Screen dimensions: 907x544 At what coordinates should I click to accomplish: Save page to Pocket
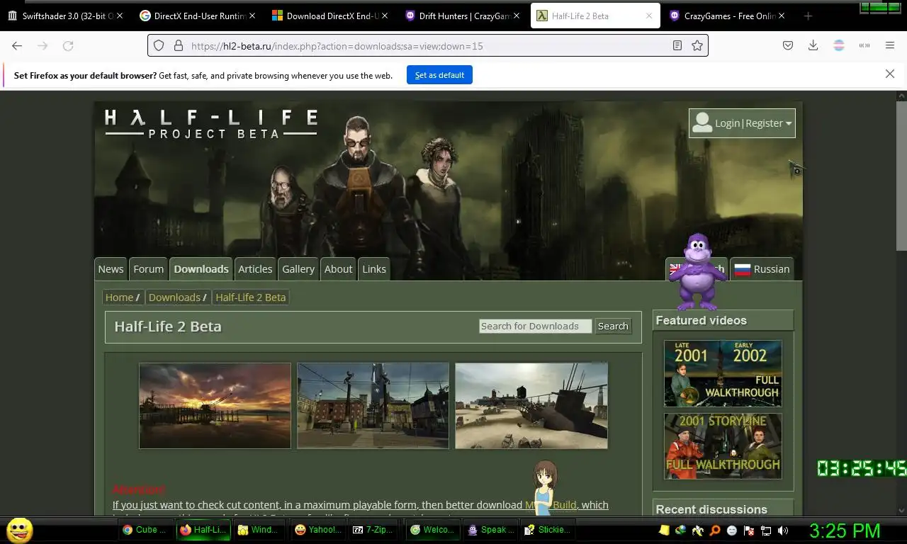point(788,45)
